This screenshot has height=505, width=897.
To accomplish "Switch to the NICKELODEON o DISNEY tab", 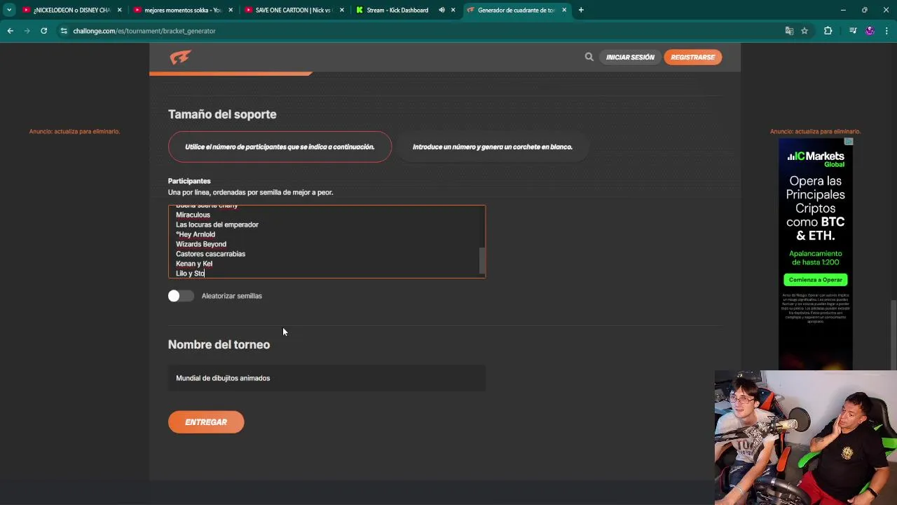I will tap(71, 10).
